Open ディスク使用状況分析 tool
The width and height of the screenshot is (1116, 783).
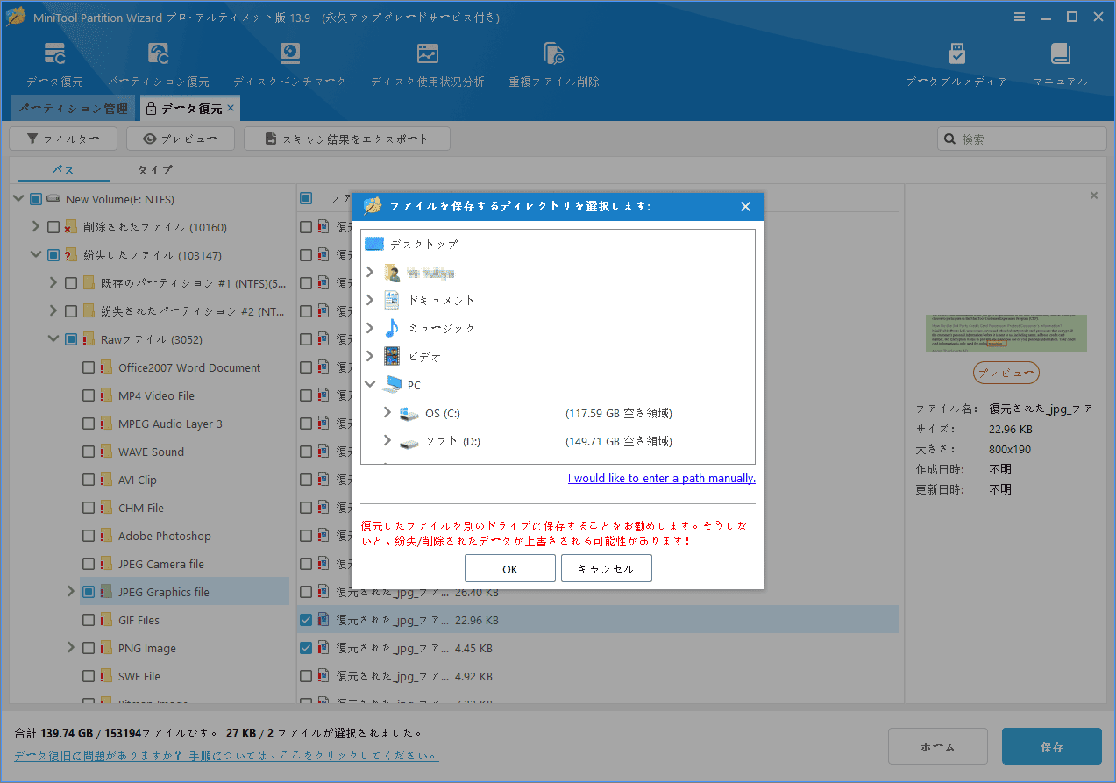427,65
